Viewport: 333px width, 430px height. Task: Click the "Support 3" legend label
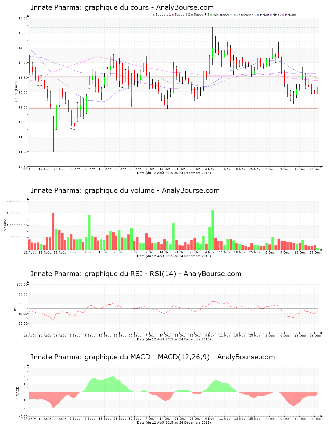tap(201, 15)
